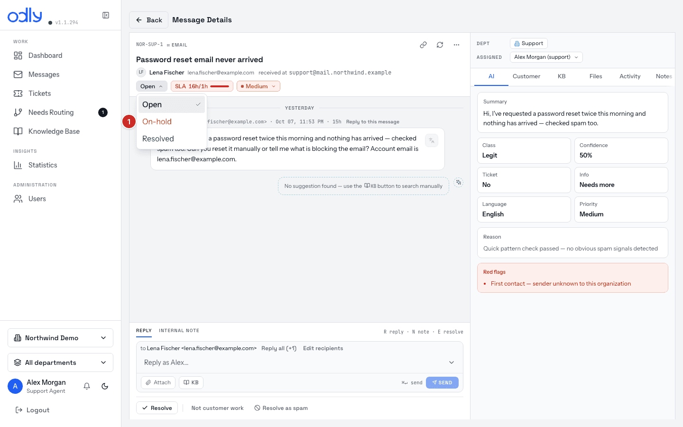Click Reply all link
Screen dimensions: 683x427
(x=279, y=348)
